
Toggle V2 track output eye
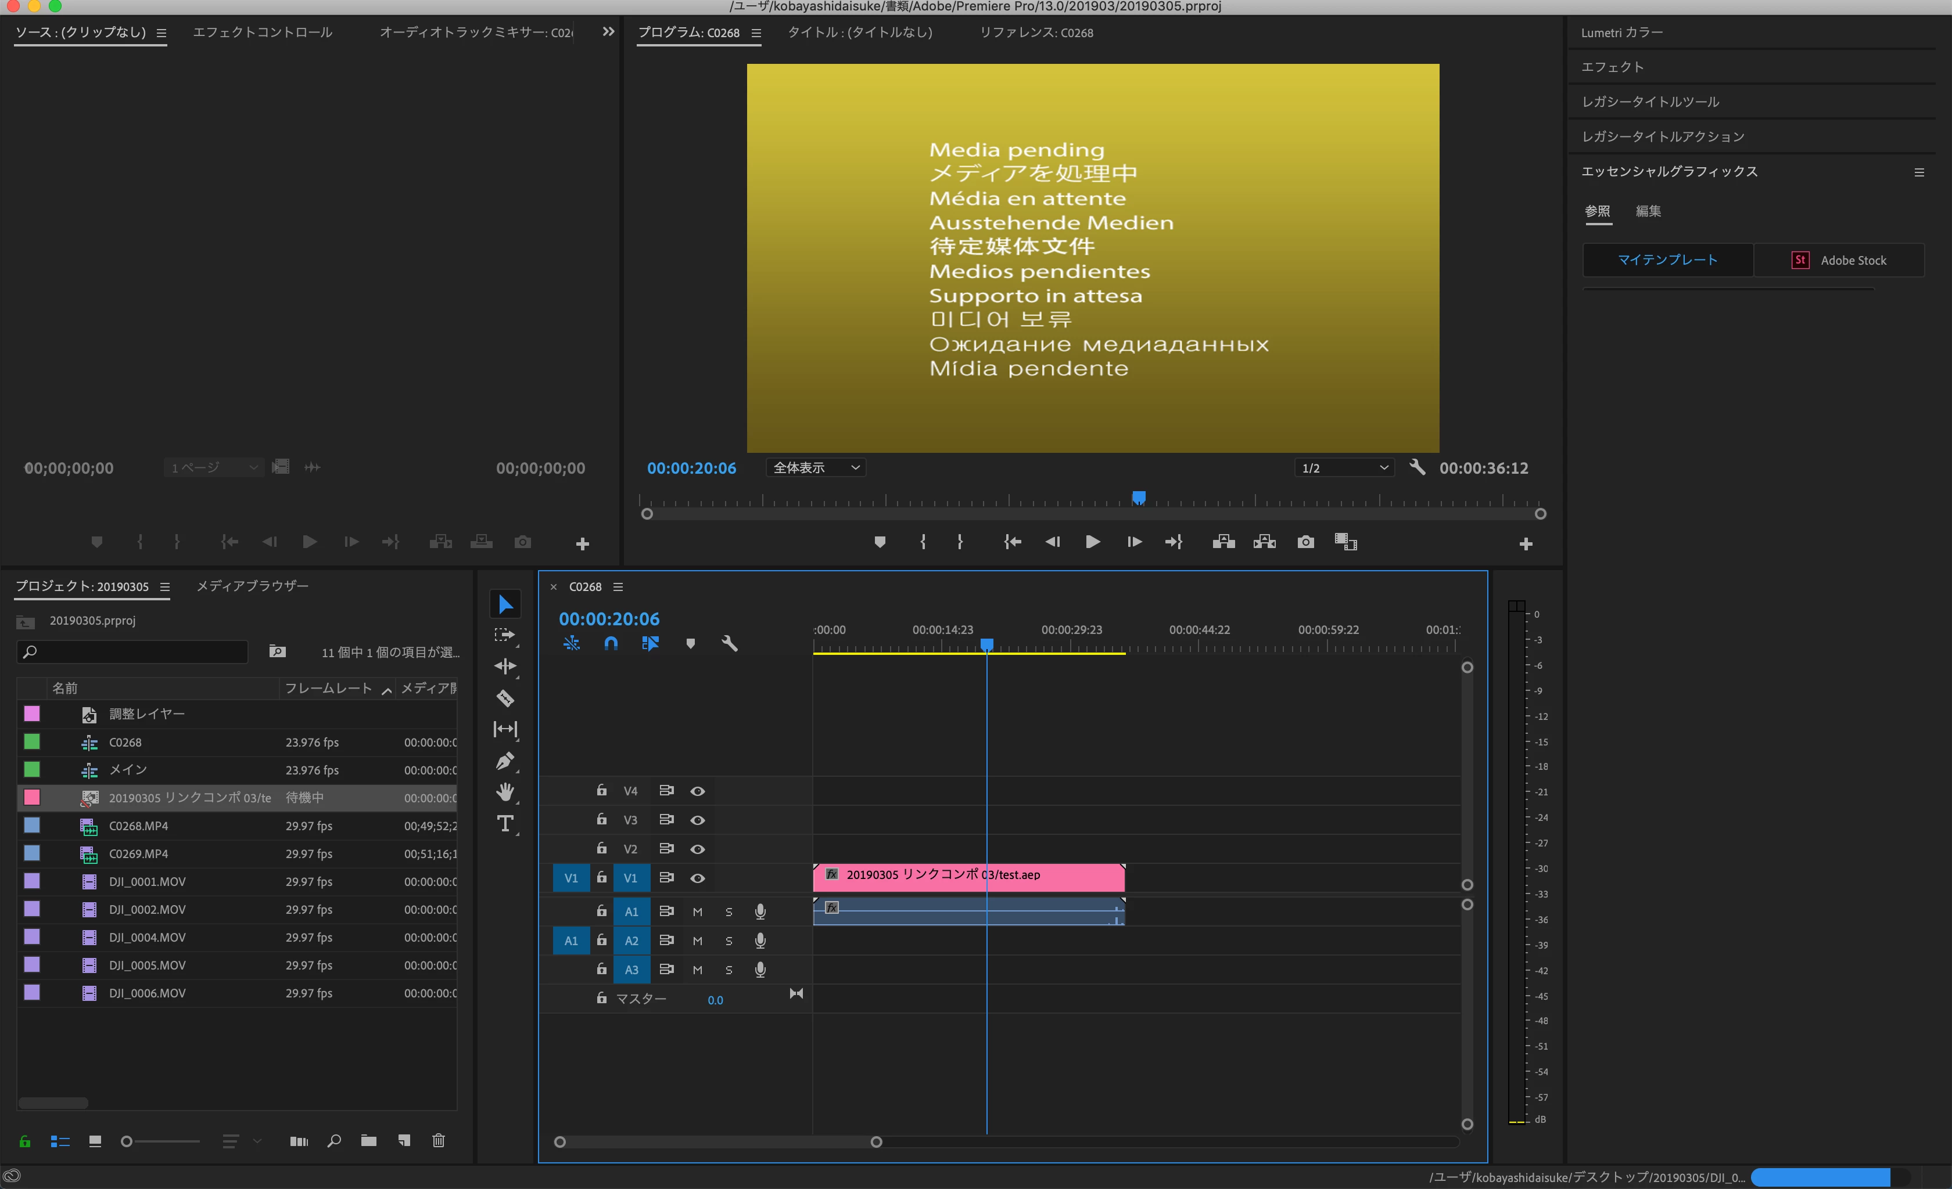click(697, 849)
